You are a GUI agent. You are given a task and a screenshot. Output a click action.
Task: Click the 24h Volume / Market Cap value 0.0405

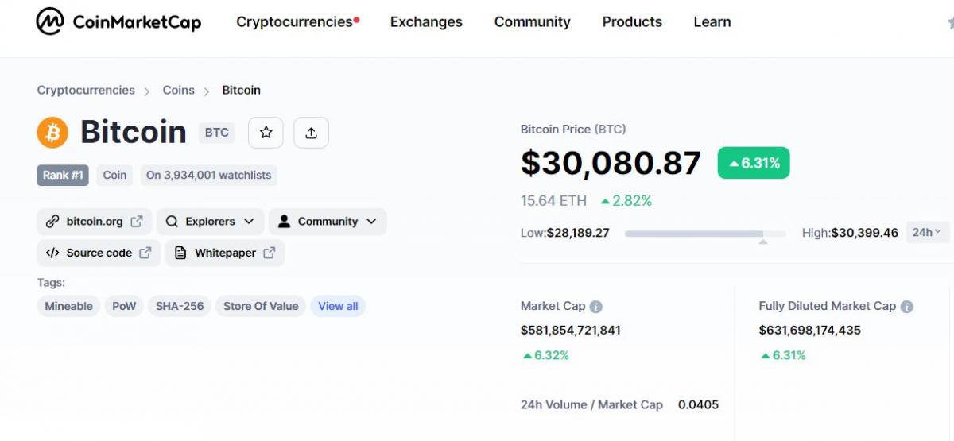[698, 405]
